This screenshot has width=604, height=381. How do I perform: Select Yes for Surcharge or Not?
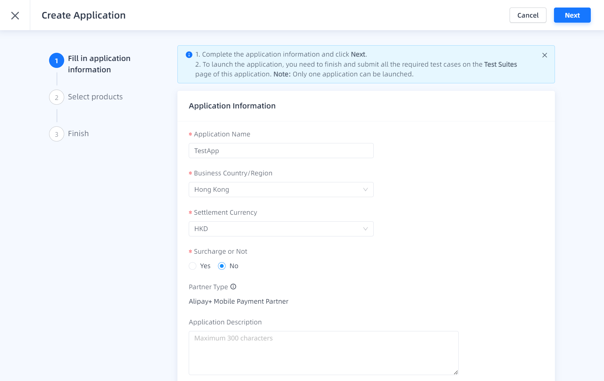[x=193, y=266]
